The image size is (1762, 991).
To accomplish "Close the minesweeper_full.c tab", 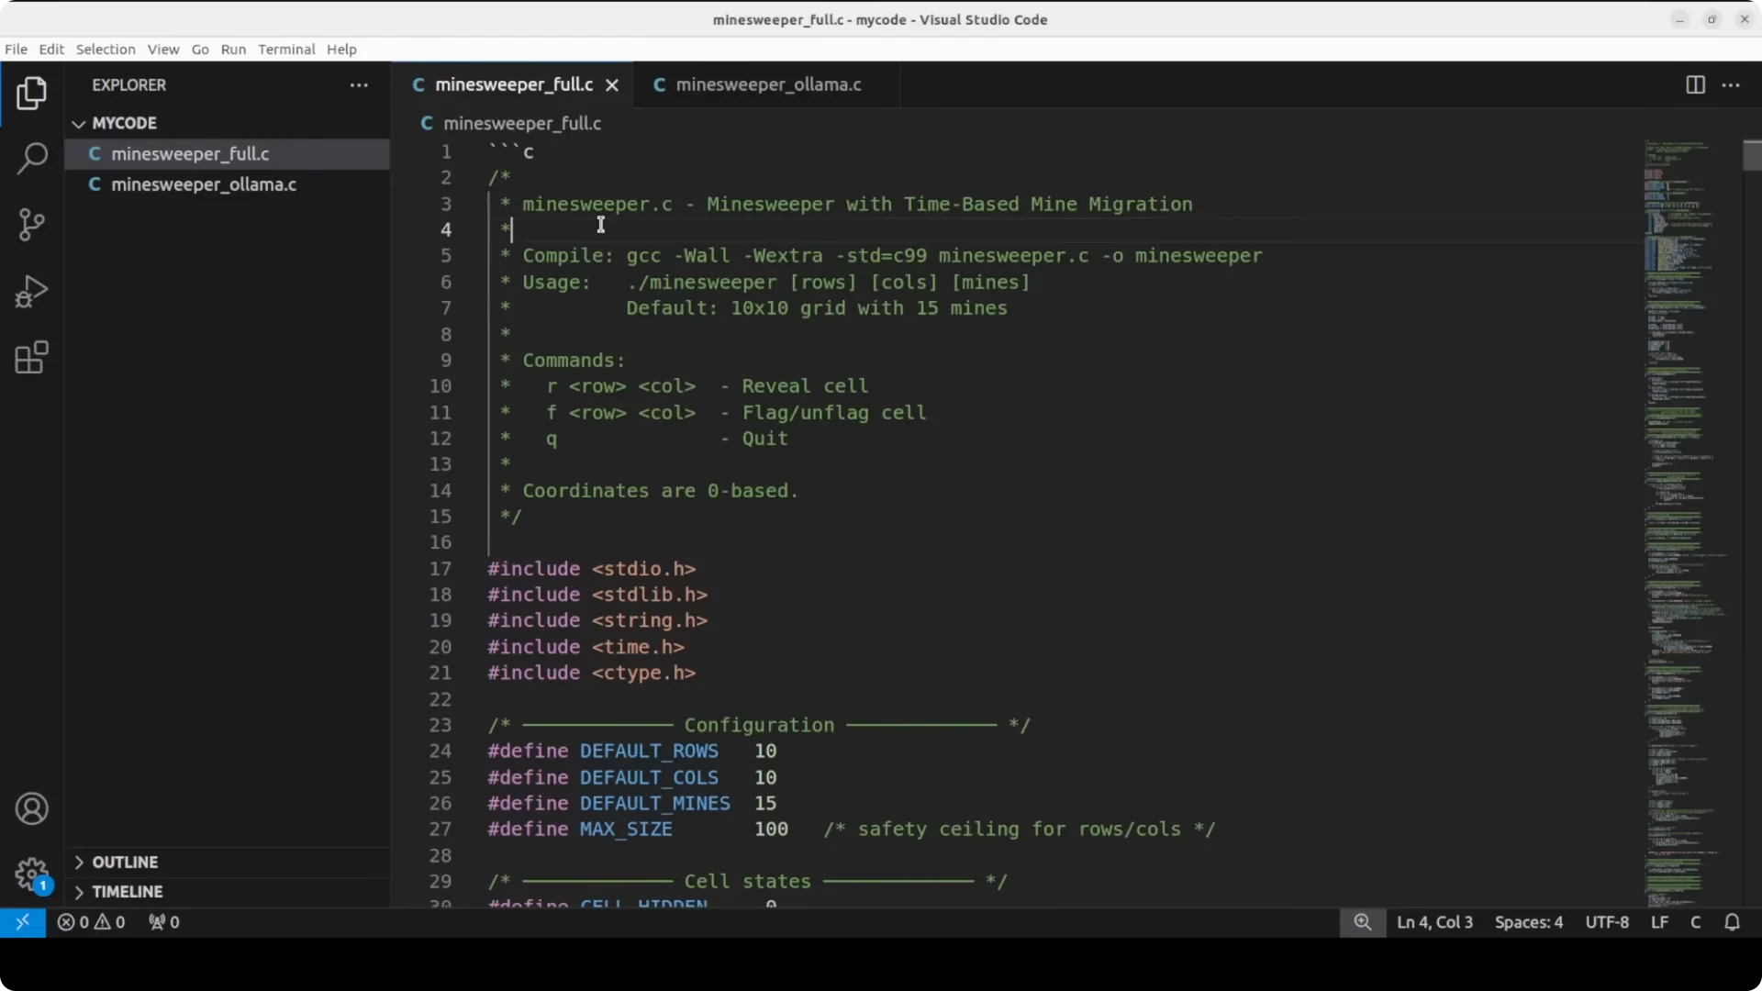I will [612, 85].
